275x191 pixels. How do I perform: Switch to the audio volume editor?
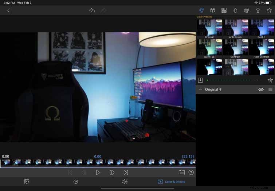[x=125, y=182]
